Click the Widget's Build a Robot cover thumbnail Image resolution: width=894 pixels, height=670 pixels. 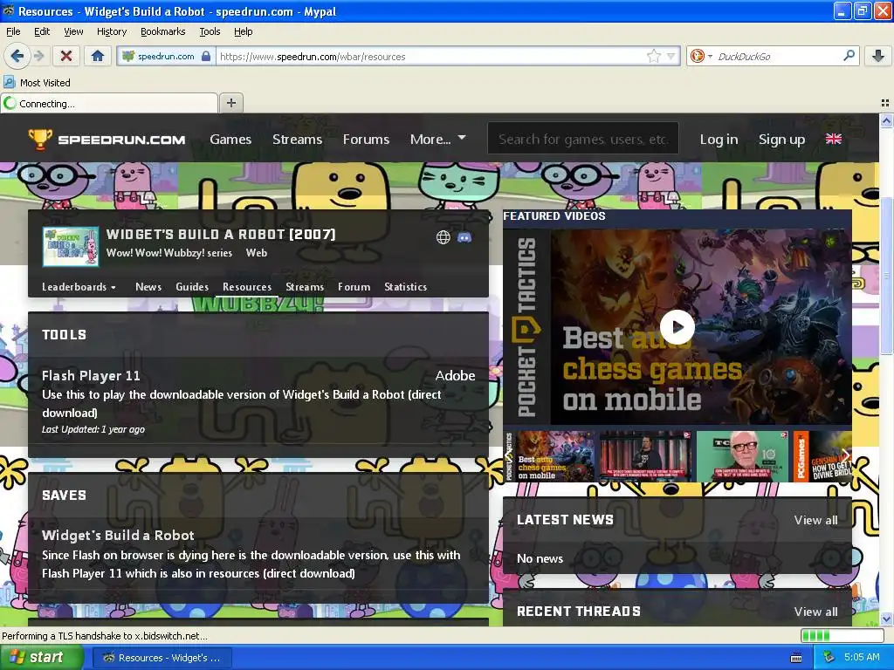pos(71,247)
